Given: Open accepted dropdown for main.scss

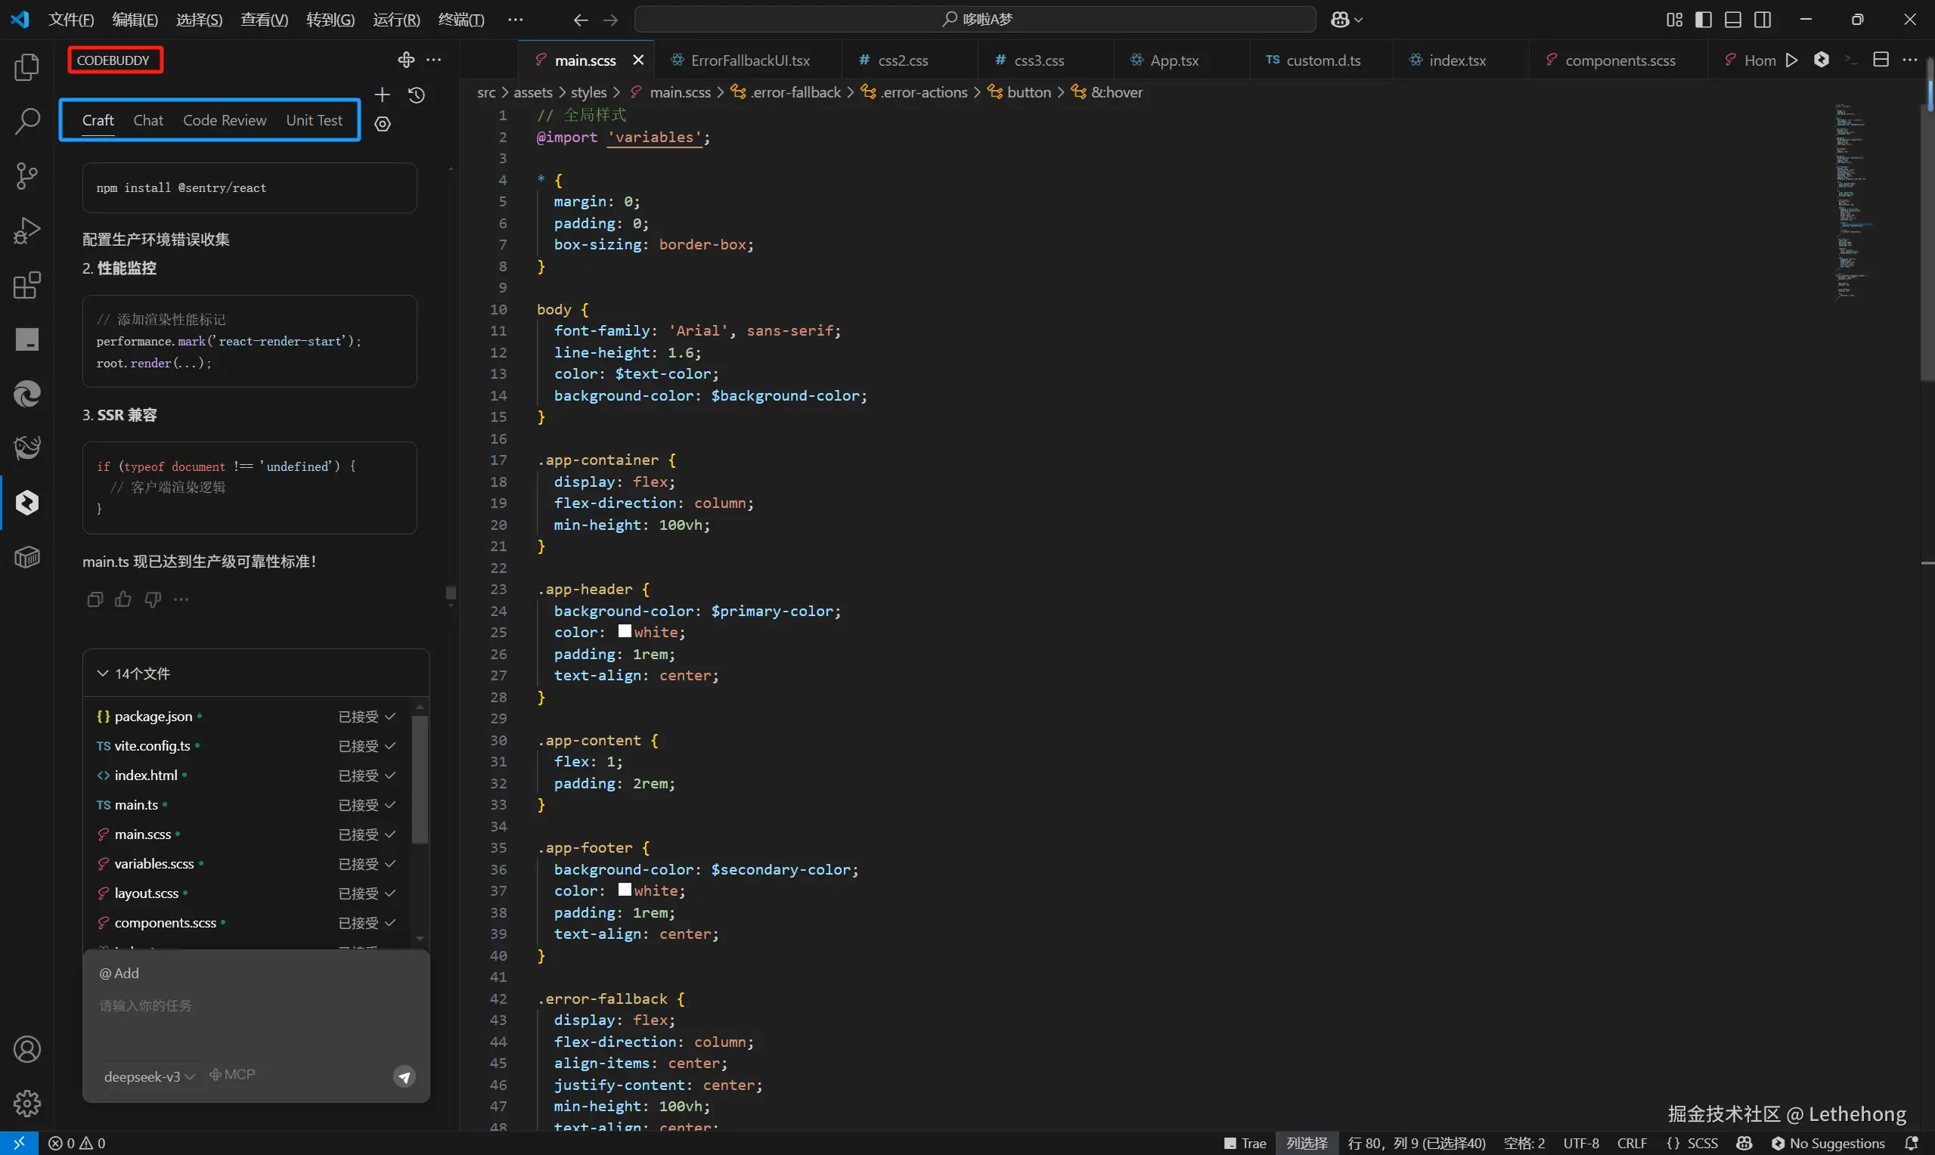Looking at the screenshot, I should point(367,835).
